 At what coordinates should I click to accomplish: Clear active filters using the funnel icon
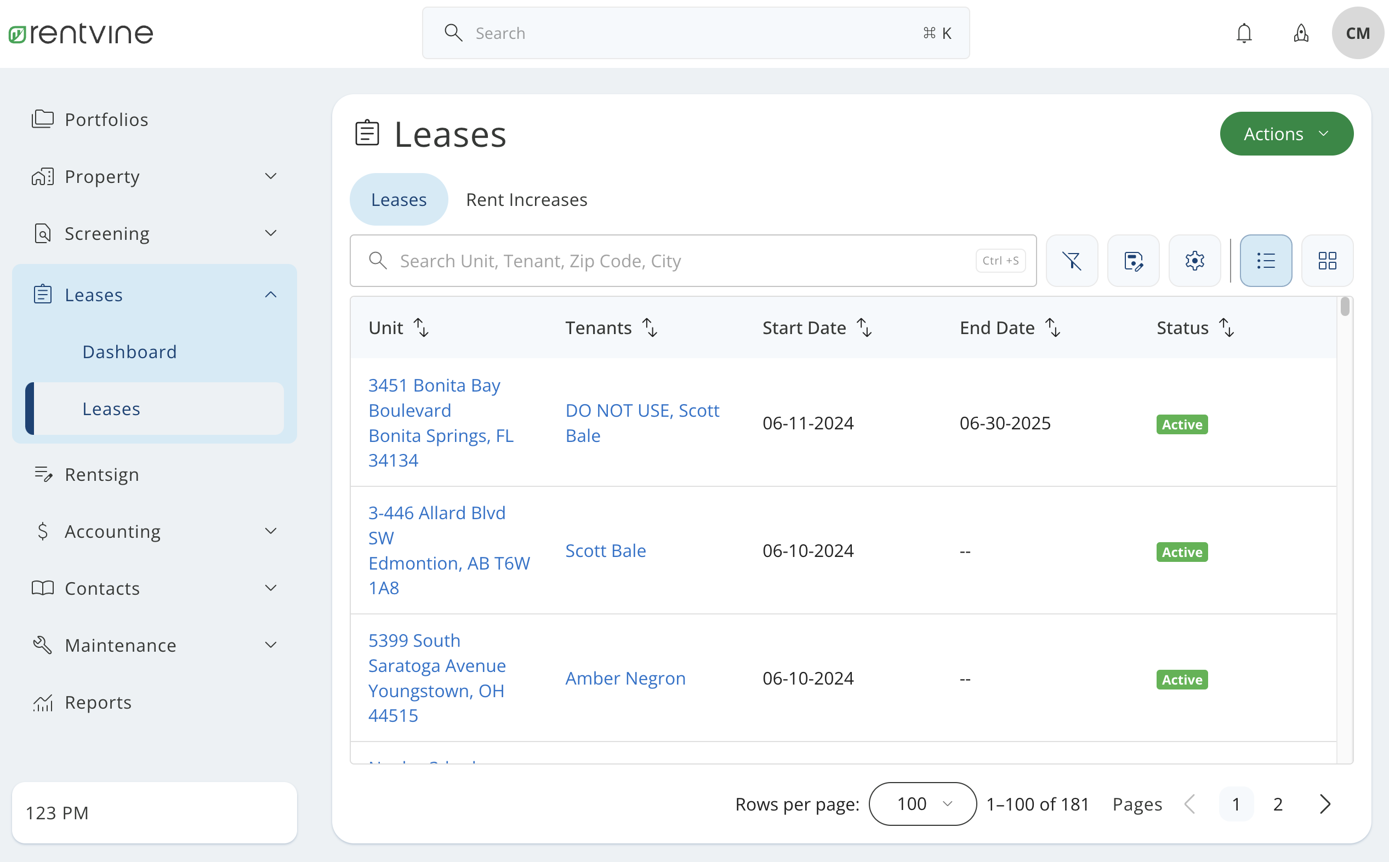pyautogui.click(x=1072, y=261)
